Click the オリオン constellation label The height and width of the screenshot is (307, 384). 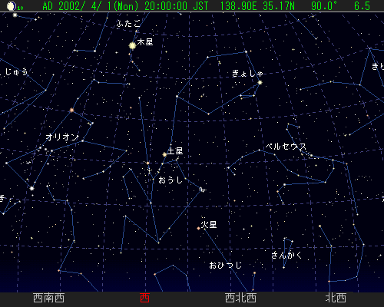62,137
